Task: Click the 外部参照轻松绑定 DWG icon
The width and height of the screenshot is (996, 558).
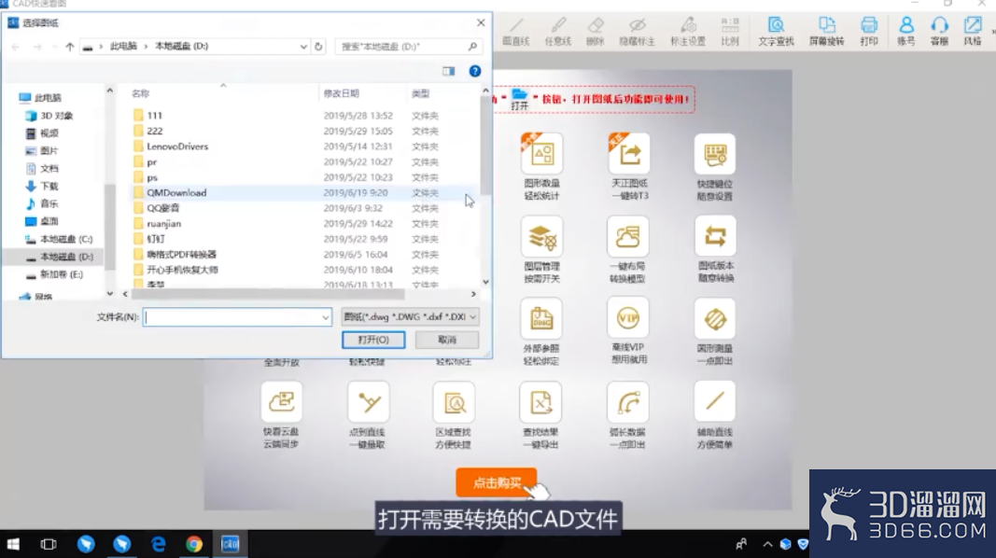Action: 541,318
